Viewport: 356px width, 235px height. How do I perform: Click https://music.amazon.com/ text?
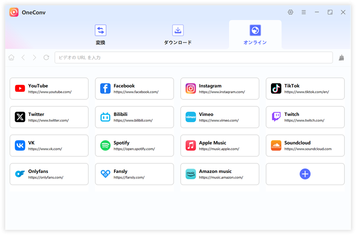tap(221, 177)
